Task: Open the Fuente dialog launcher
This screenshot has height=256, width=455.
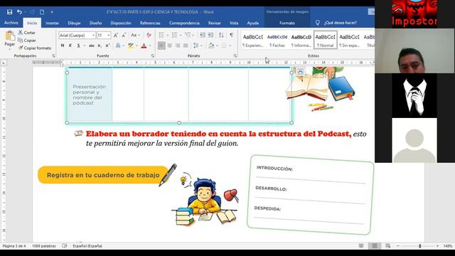Action: coord(152,55)
